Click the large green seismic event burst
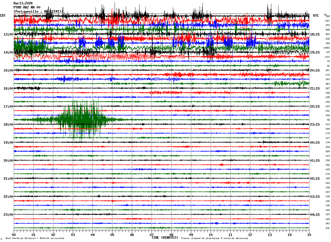Image resolution: width=331 pixels, height=242 pixels. pyautogui.click(x=82, y=119)
